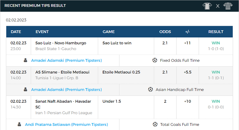Click user icon beside Andi Pratama Setiawan
This screenshot has width=239, height=130.
(19, 124)
